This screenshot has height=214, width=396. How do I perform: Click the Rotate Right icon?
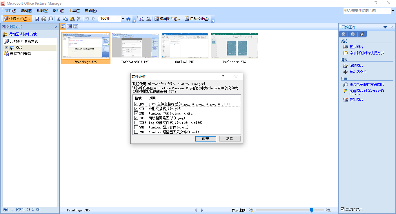(148, 19)
